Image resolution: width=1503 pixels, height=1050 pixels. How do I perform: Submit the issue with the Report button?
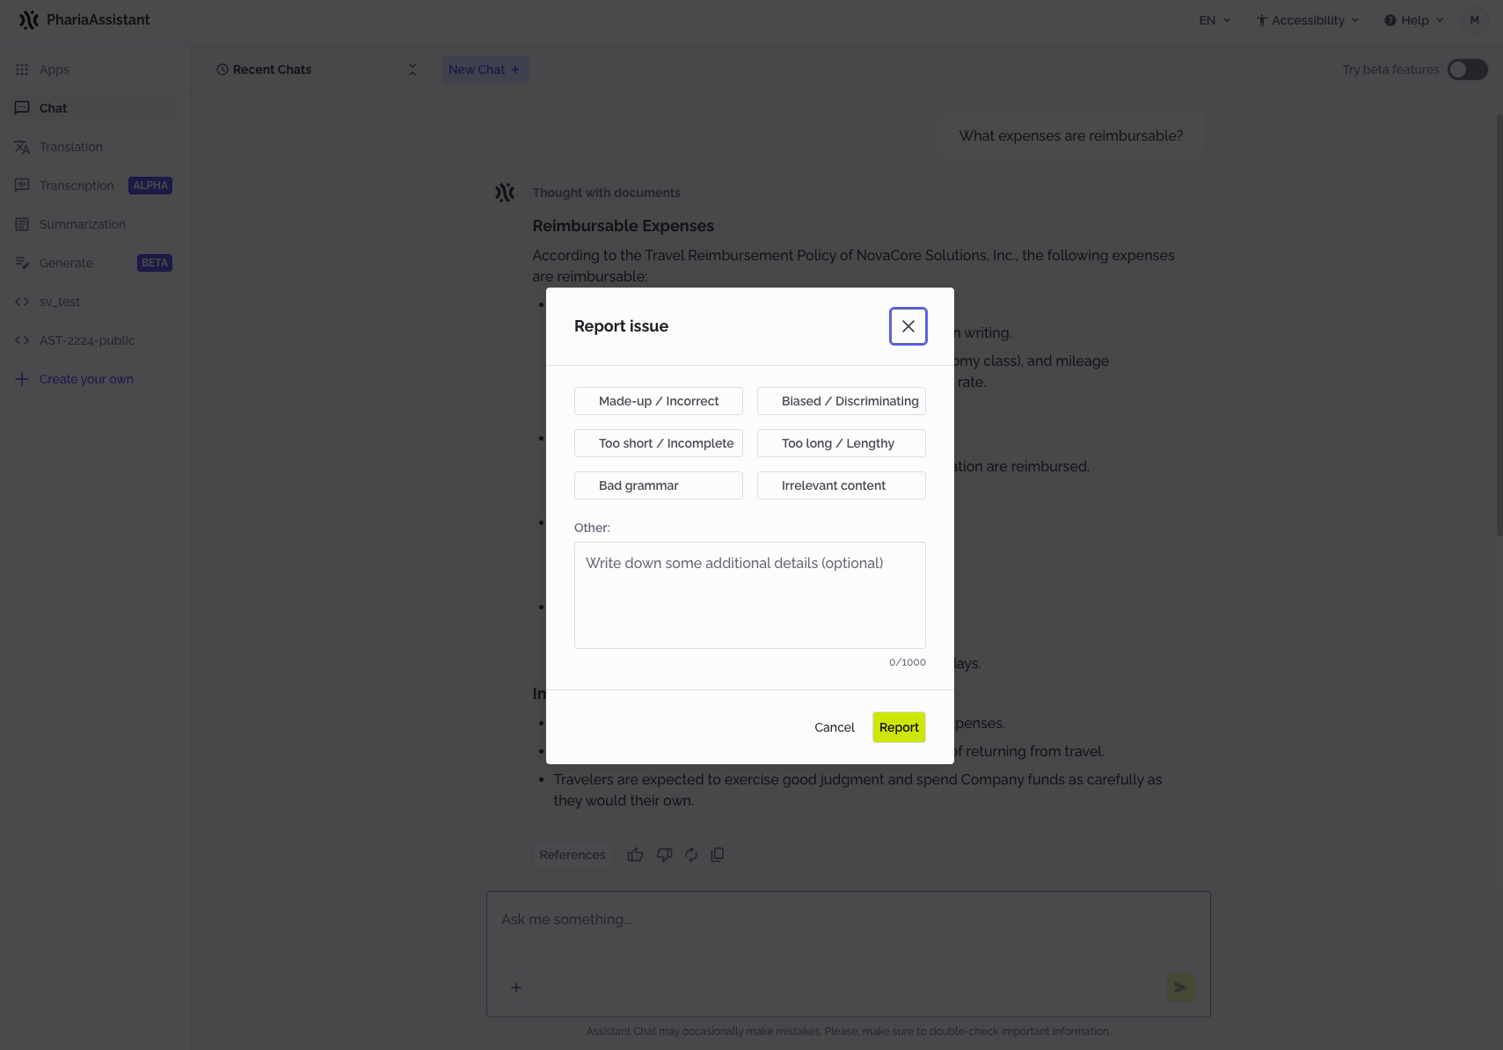[898, 727]
